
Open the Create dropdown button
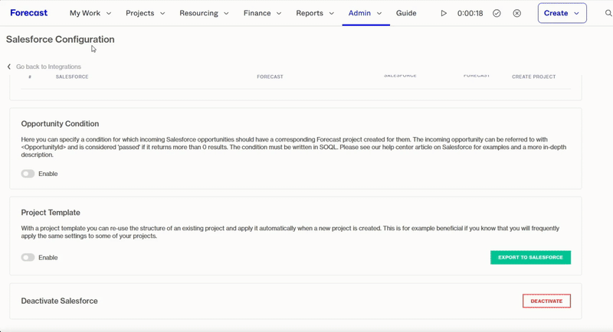562,13
